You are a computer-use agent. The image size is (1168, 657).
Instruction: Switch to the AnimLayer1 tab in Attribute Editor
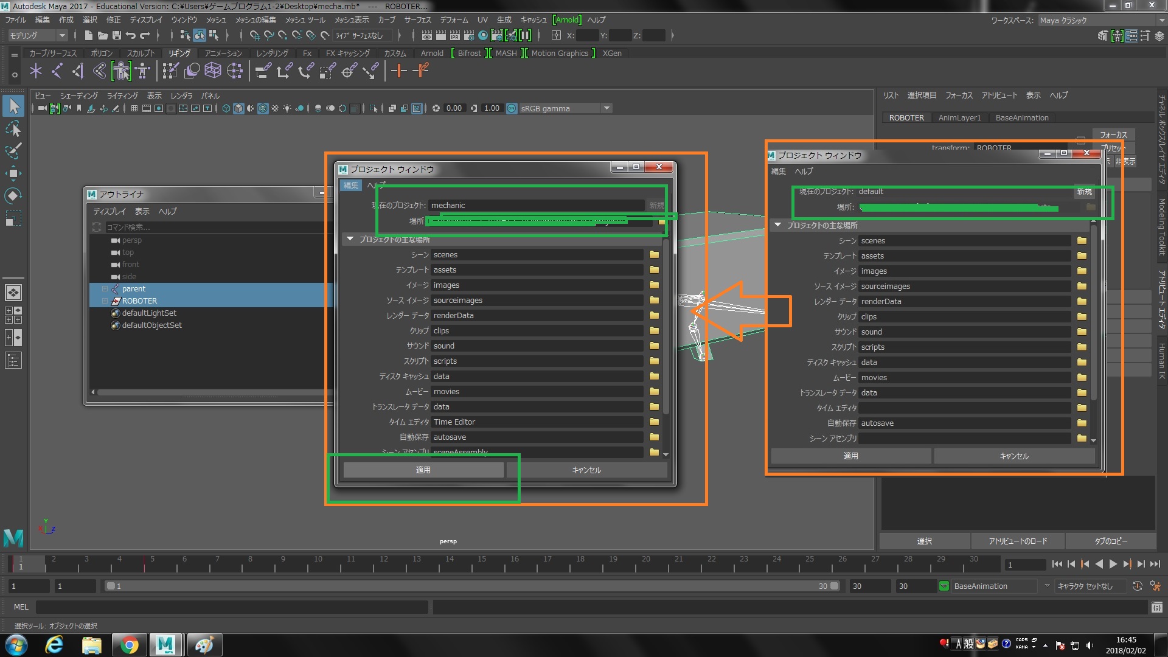[959, 117]
